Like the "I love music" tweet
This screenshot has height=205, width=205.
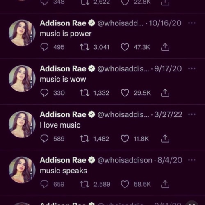click(x=125, y=139)
